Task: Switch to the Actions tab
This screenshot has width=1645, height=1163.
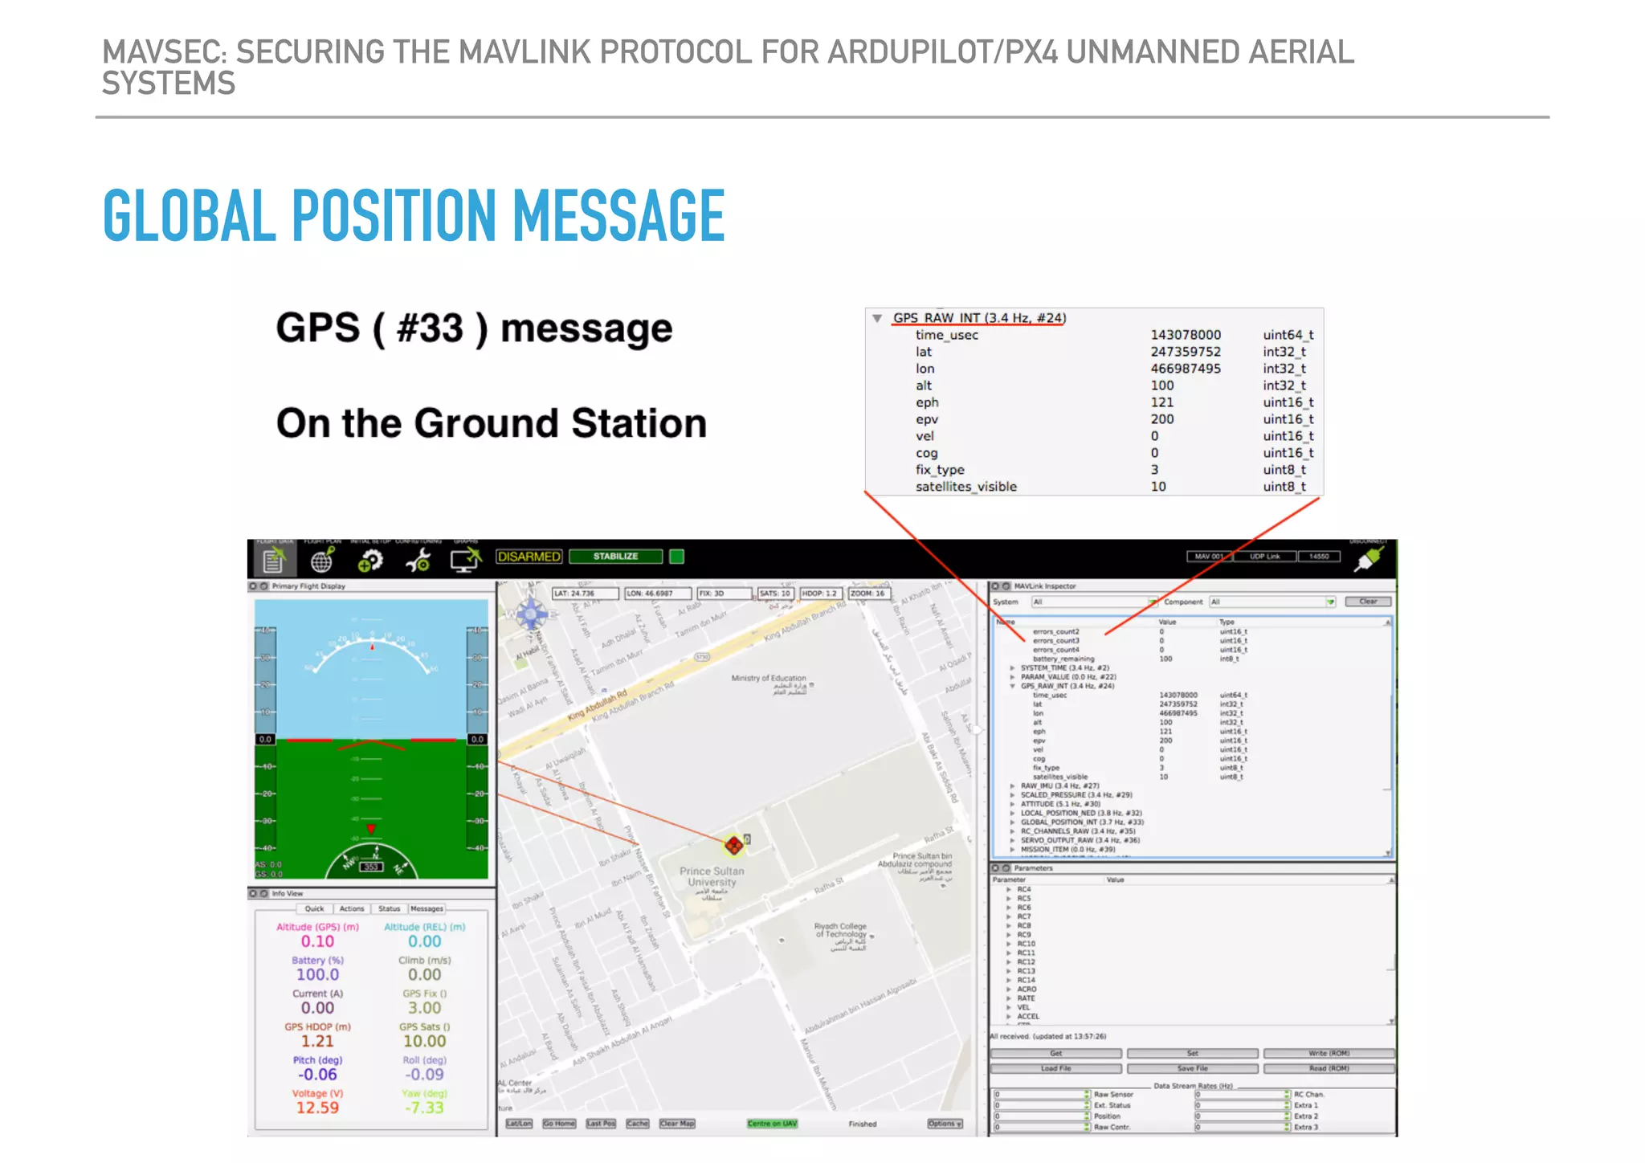Action: pos(352,909)
